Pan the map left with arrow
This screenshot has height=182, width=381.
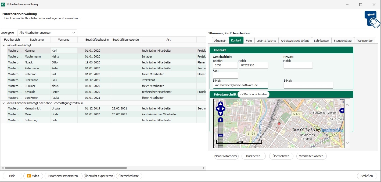218,109
